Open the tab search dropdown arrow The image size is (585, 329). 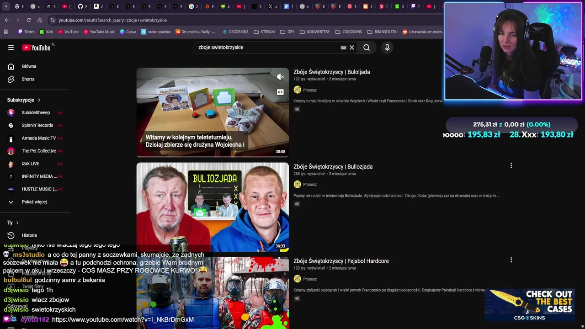(x=5, y=6)
